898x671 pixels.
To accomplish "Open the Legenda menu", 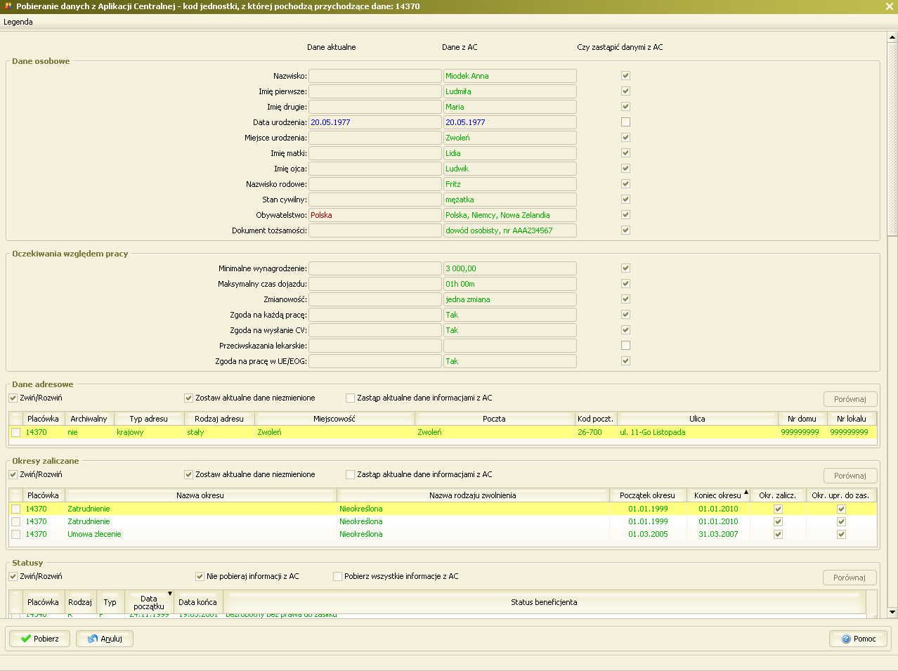I will tap(18, 22).
